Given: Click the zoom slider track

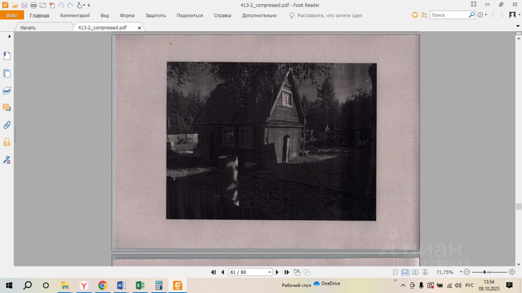Looking at the screenshot, I should tap(498, 272).
